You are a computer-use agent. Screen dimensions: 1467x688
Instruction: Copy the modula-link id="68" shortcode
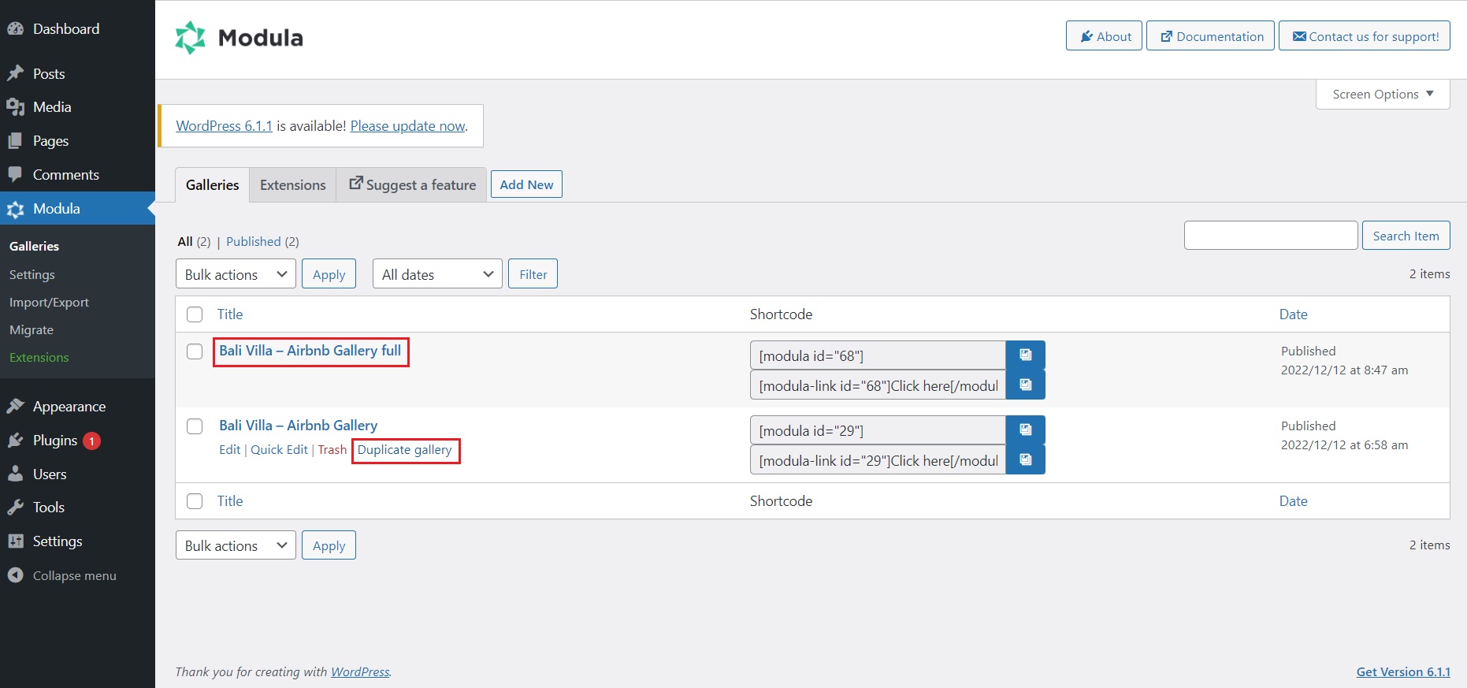(1025, 385)
